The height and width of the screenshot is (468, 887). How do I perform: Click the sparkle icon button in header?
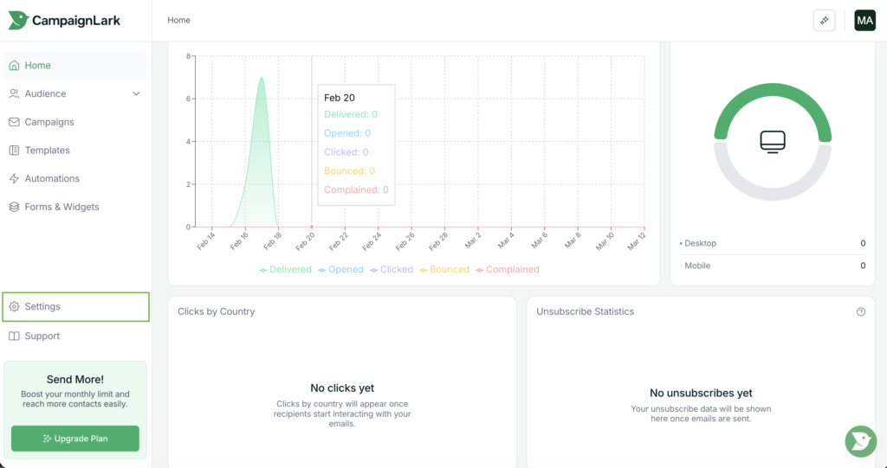point(824,21)
